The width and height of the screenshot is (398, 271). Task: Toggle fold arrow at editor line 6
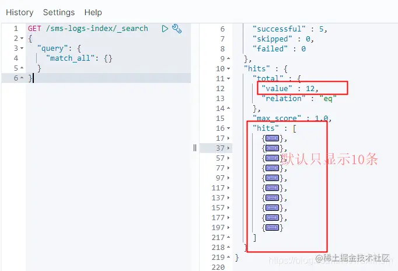click(22, 78)
